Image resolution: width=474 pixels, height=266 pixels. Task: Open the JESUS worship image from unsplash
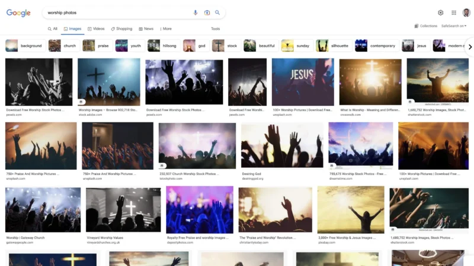pyautogui.click(x=303, y=82)
